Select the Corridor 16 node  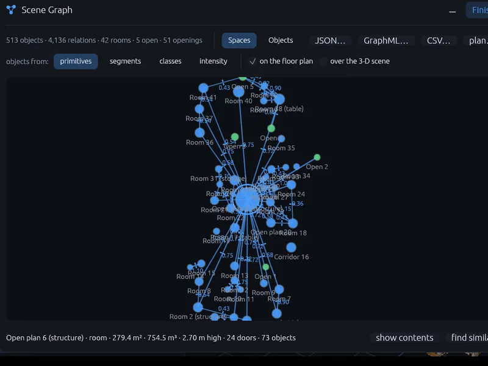point(291,248)
